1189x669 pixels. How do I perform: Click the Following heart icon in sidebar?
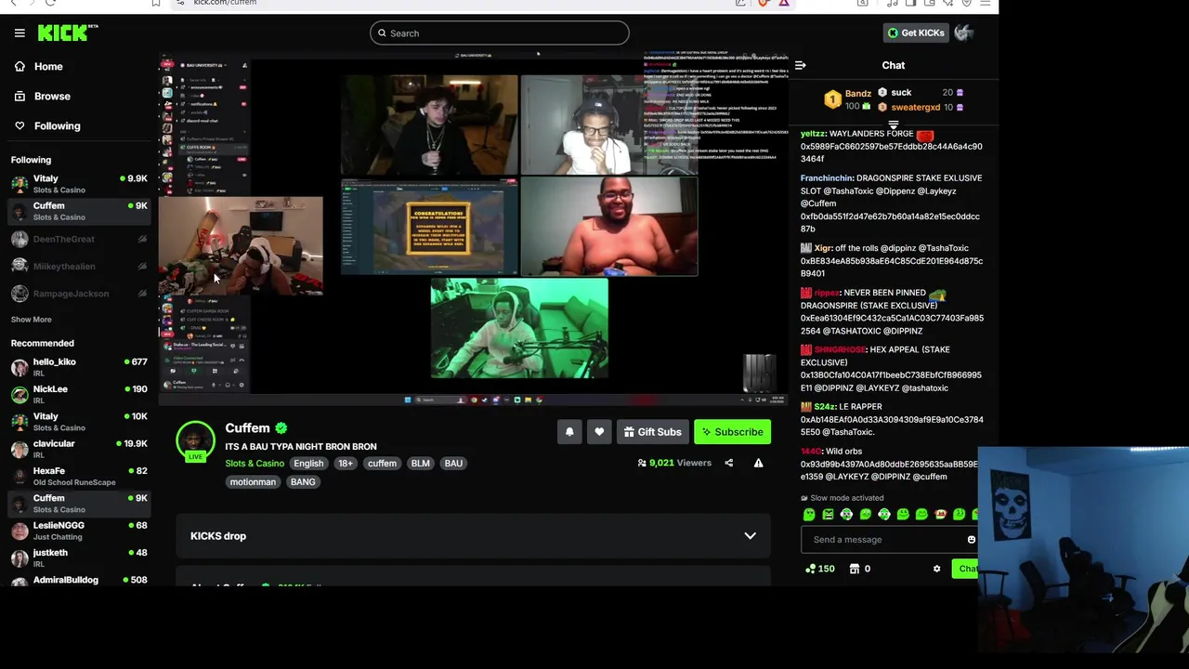click(20, 125)
